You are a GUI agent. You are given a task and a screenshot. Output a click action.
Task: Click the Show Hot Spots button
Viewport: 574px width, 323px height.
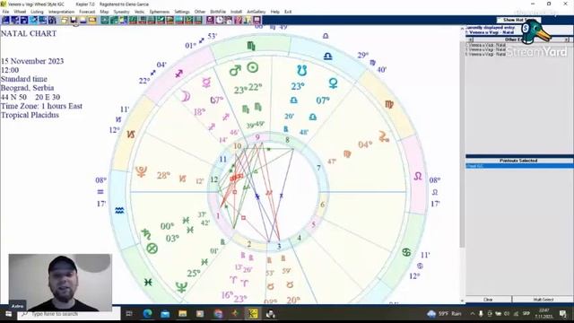point(518,20)
